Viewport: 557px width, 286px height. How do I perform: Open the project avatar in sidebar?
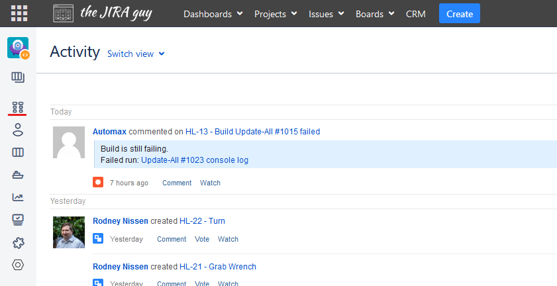(18, 48)
